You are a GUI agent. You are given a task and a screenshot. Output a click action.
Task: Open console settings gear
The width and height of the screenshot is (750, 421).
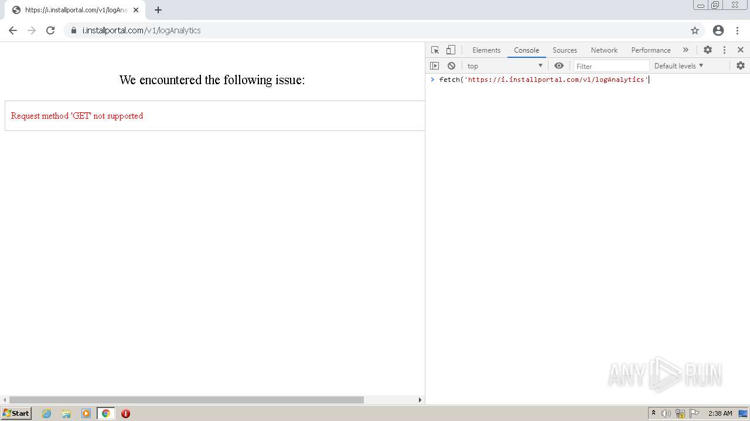[x=741, y=66]
